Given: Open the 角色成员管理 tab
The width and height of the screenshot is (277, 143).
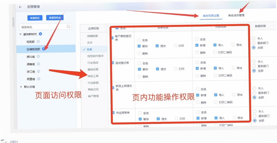Looking at the screenshot, I should click(236, 15).
